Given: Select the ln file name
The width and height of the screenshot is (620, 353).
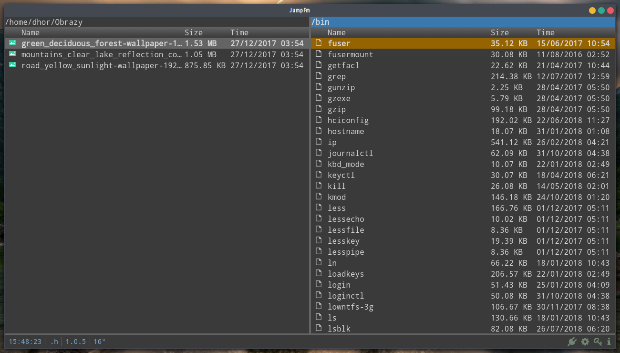Looking at the screenshot, I should pos(332,263).
